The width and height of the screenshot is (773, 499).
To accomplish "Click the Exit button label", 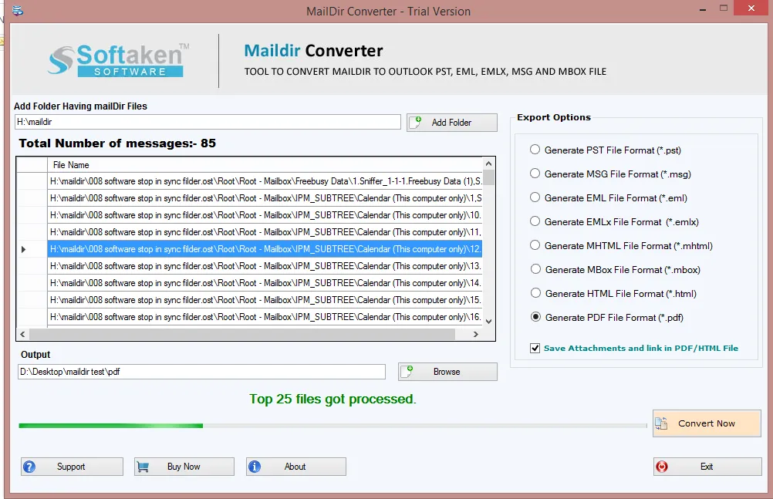I will coord(707,467).
